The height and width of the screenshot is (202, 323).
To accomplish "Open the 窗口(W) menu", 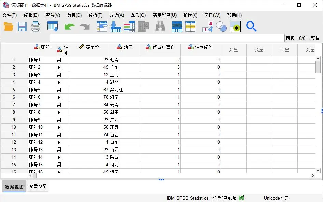I will (212, 15).
